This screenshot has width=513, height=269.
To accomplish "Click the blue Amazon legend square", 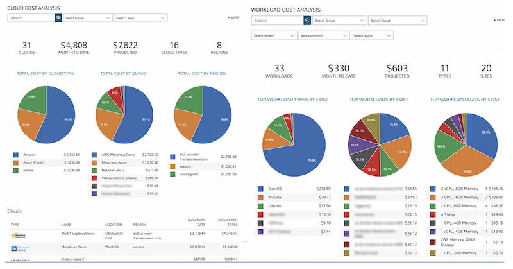I will [x=17, y=155].
